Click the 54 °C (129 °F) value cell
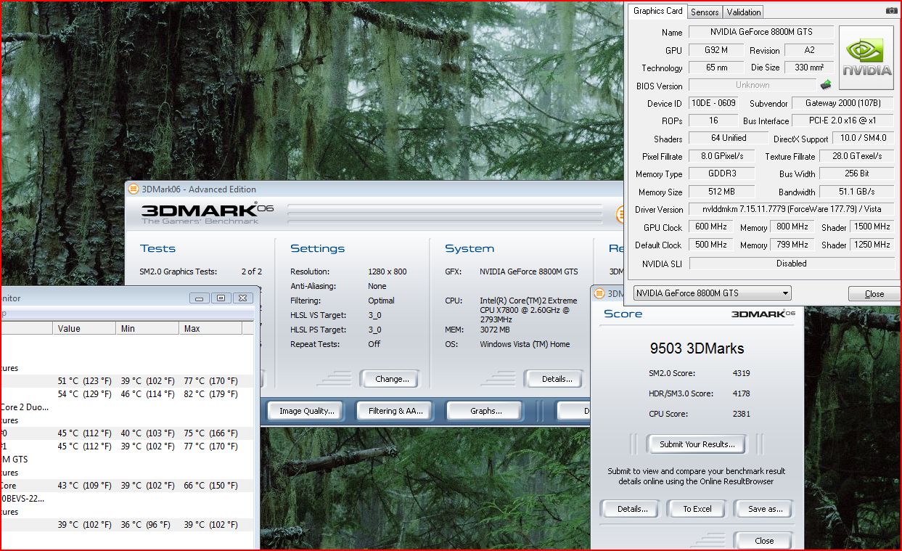This screenshot has width=902, height=551. coord(84,394)
